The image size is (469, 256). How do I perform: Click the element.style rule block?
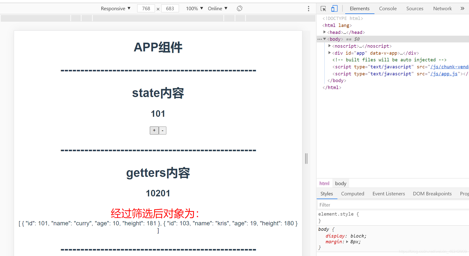393,217
